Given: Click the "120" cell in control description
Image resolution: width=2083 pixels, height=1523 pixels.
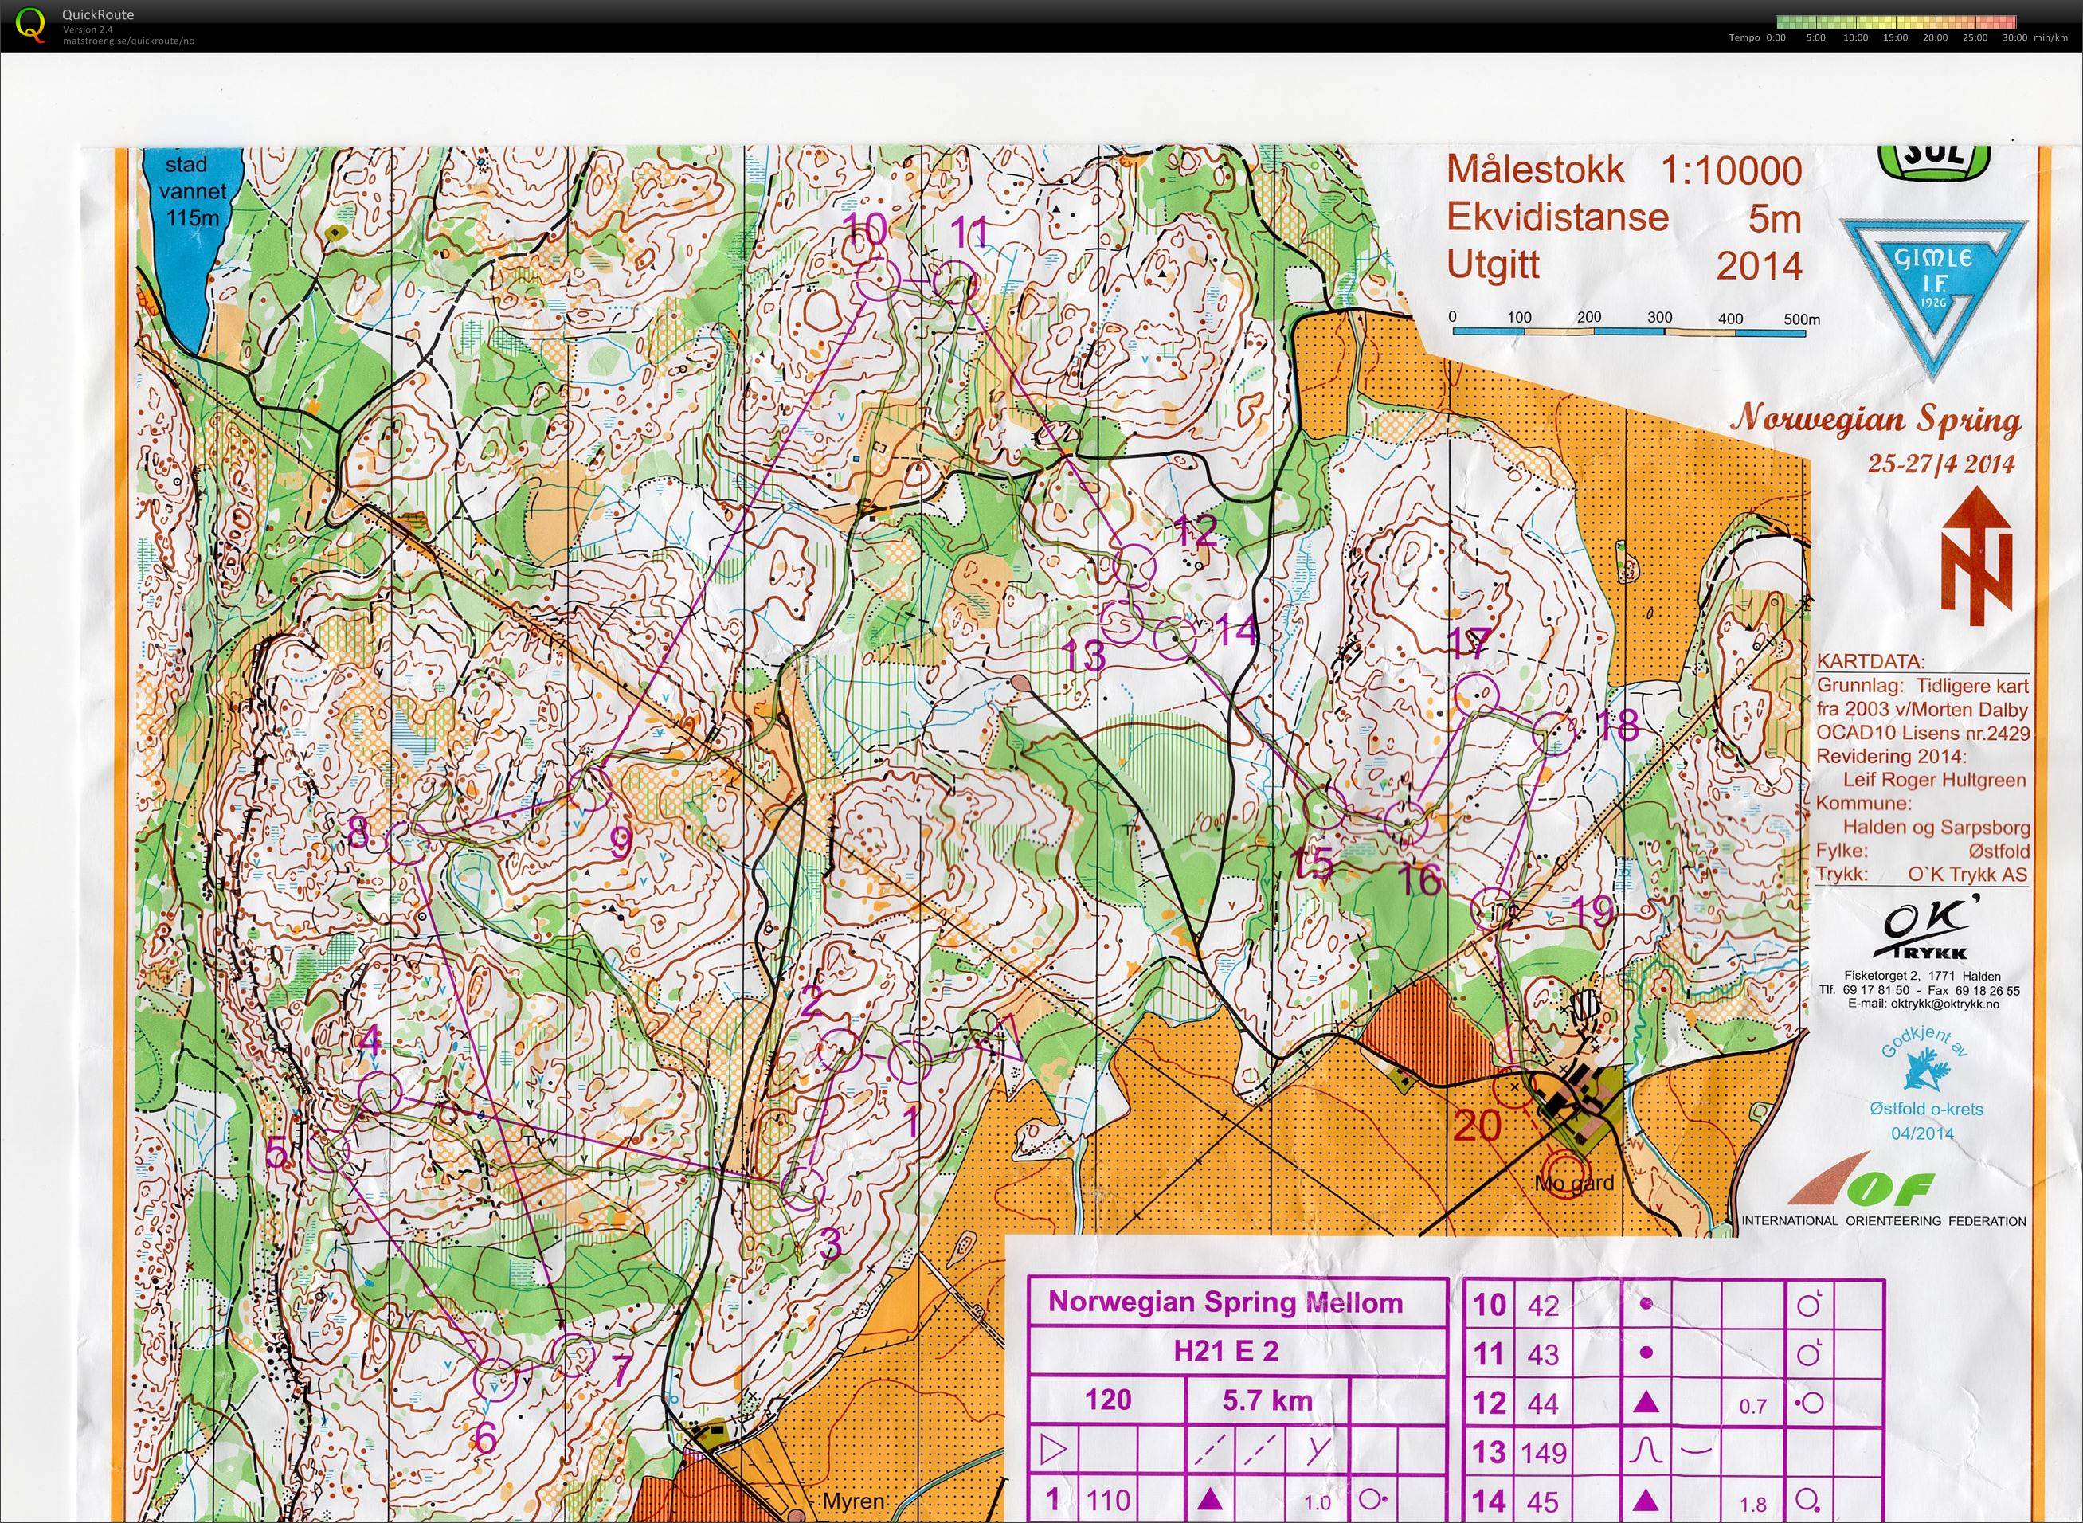Looking at the screenshot, I should click(1107, 1400).
